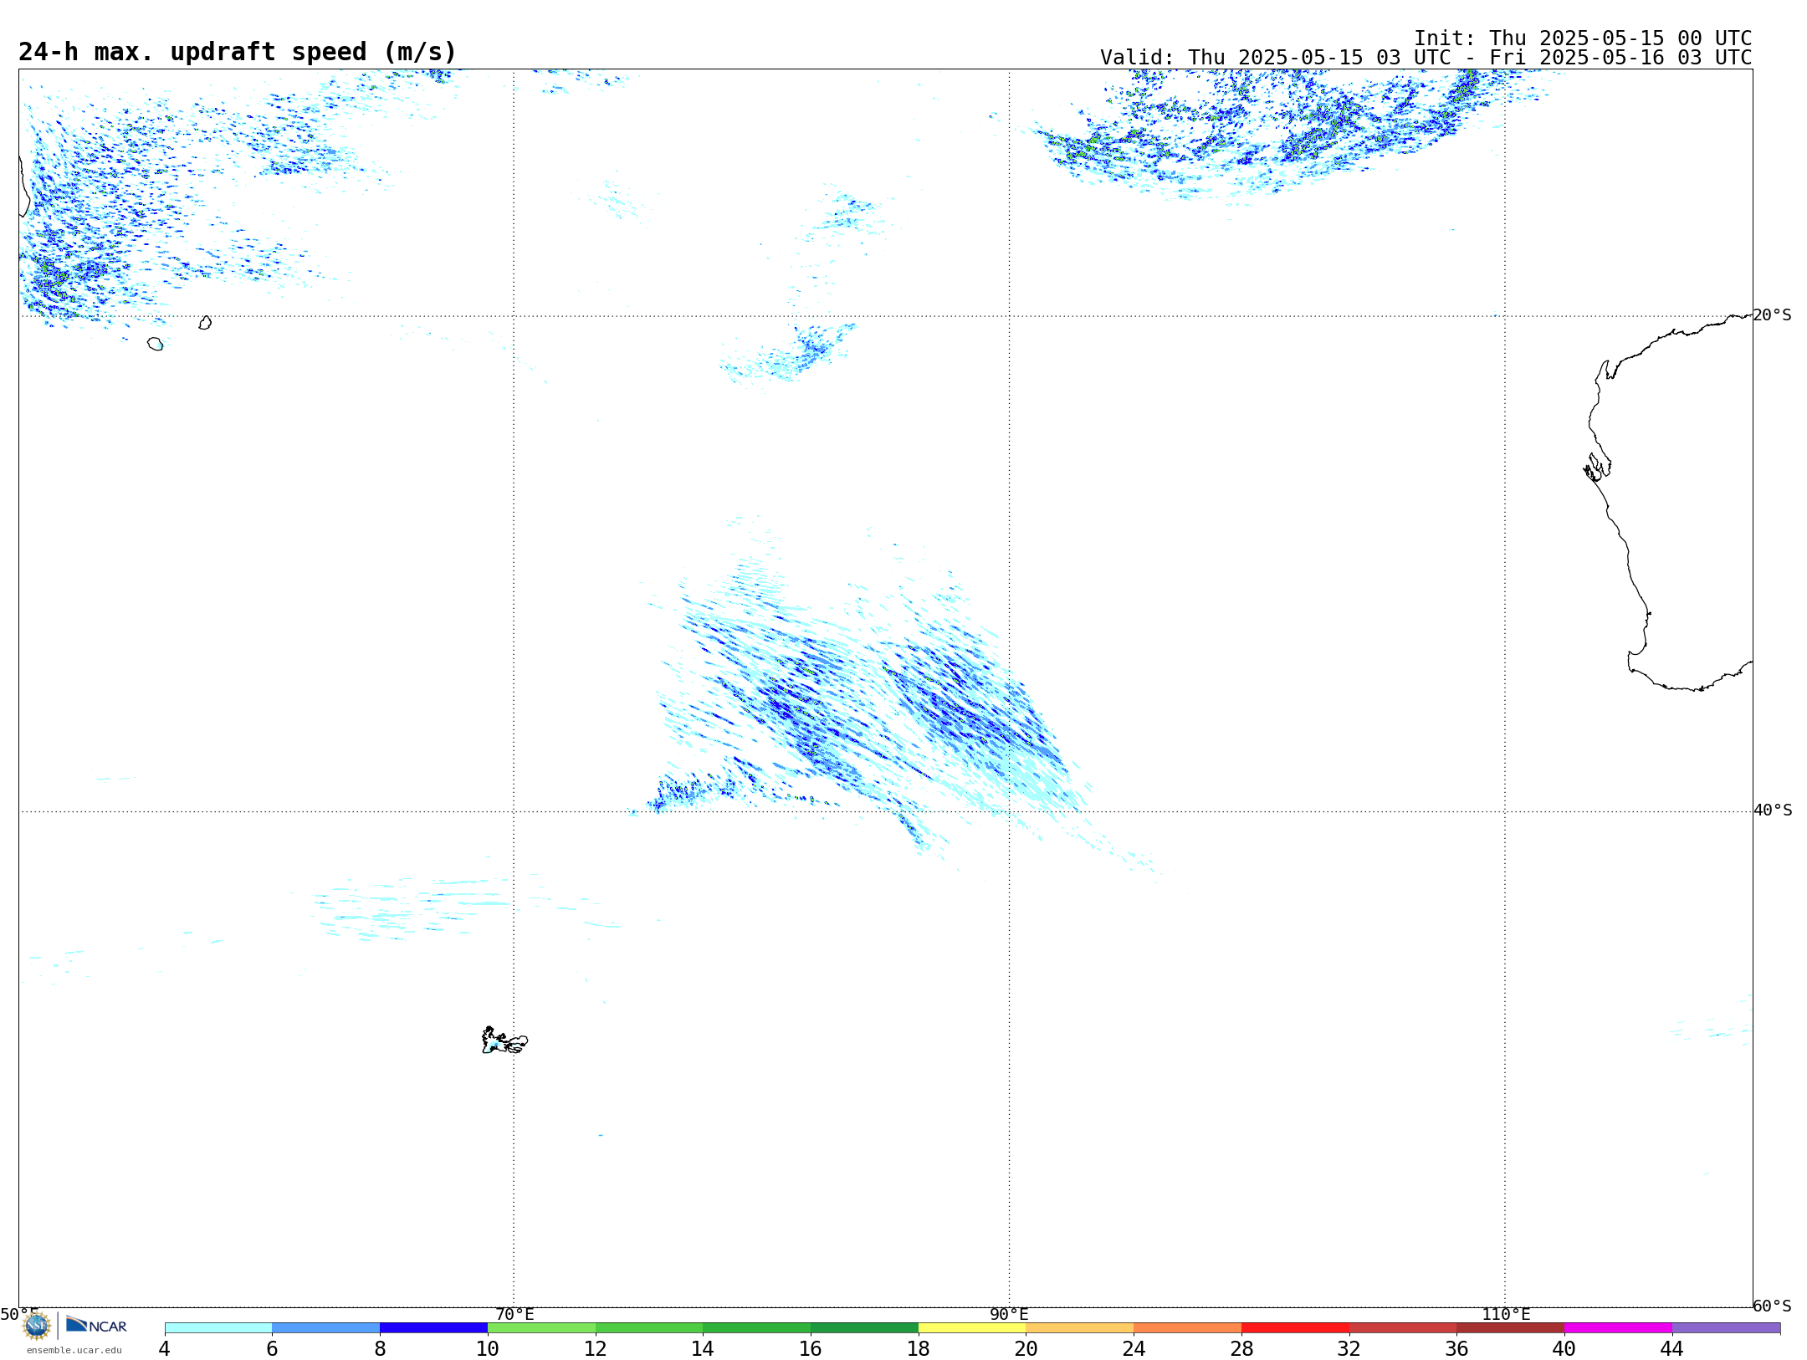The width and height of the screenshot is (1807, 1360).
Task: Select the green 12–14 color swatch
Action: [649, 1327]
